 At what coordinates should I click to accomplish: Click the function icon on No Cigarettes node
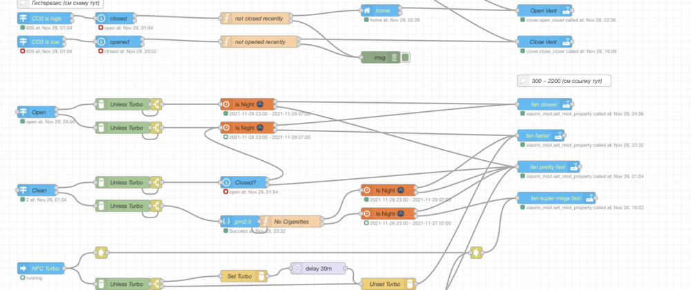point(265,222)
